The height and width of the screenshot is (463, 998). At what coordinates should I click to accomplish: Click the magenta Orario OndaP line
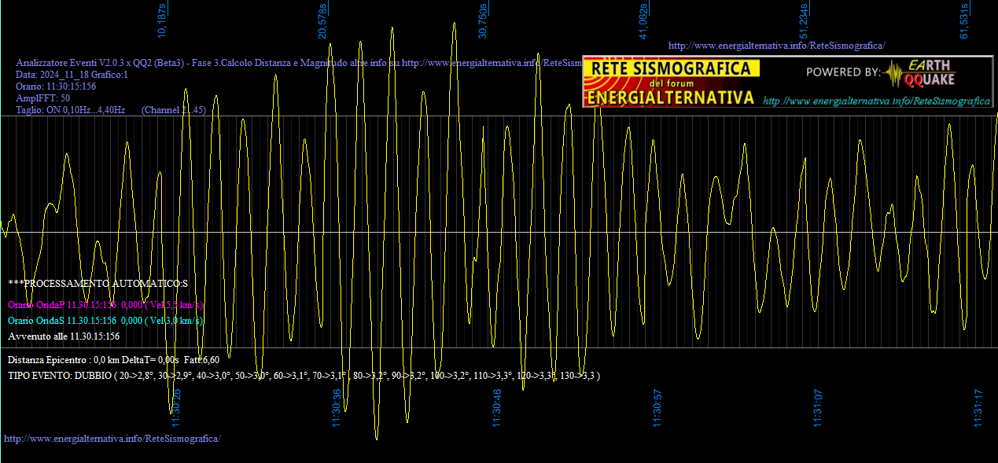106,304
